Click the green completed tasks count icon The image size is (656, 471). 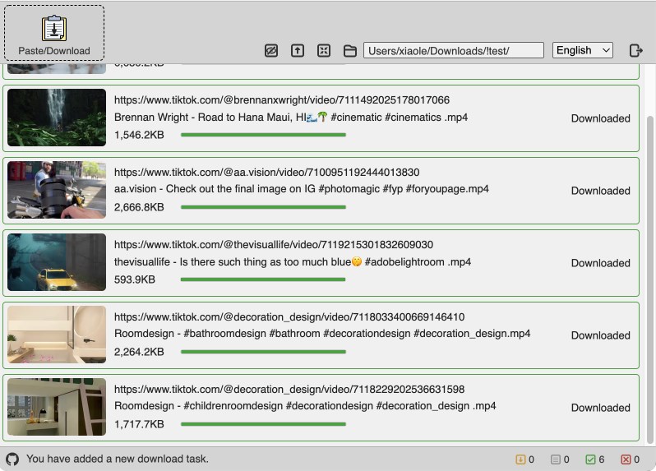coord(590,459)
